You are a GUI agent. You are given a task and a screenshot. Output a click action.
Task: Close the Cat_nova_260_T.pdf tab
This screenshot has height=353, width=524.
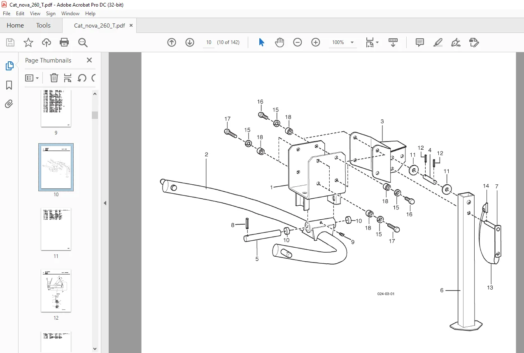point(131,26)
